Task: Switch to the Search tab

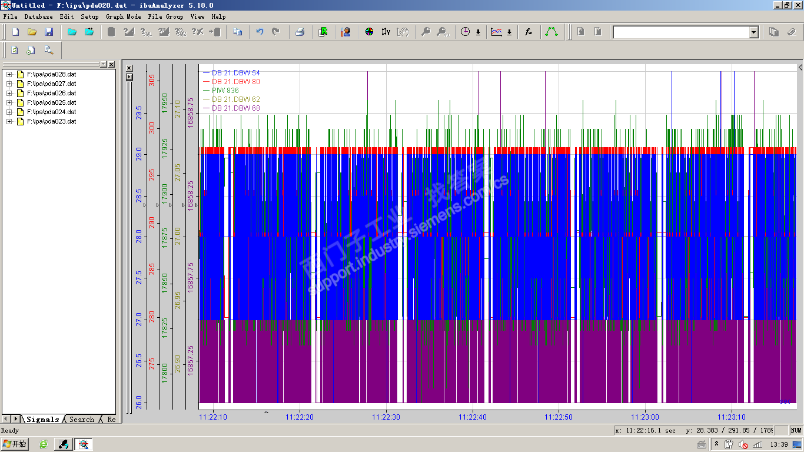Action: [x=81, y=420]
